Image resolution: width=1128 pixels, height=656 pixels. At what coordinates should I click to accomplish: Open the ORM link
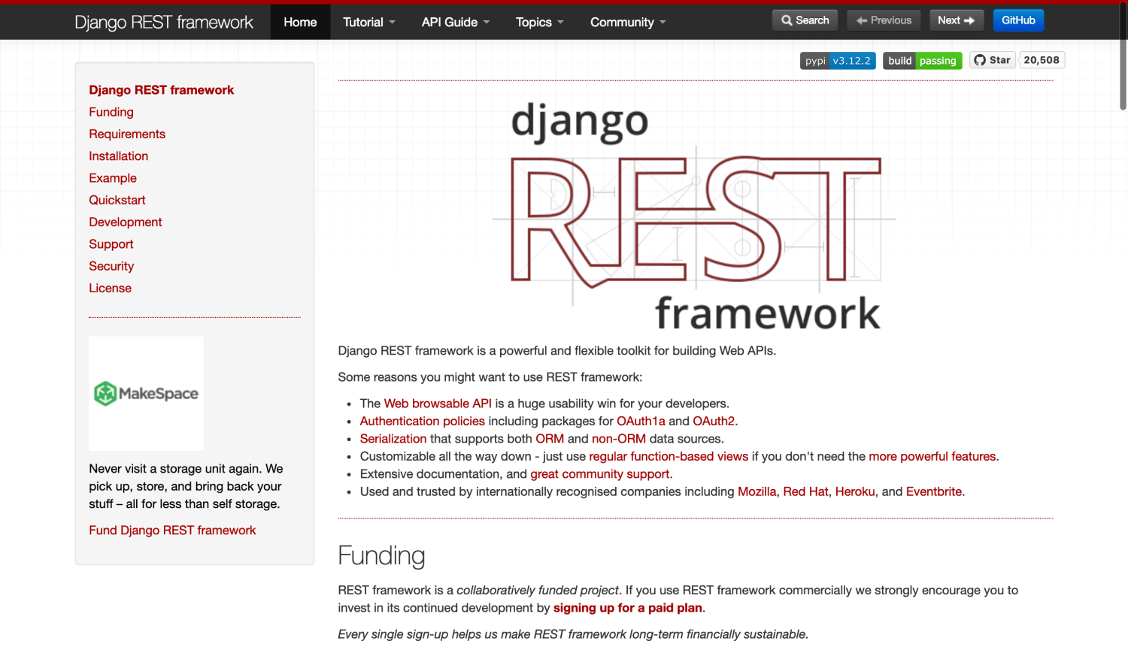pos(550,439)
